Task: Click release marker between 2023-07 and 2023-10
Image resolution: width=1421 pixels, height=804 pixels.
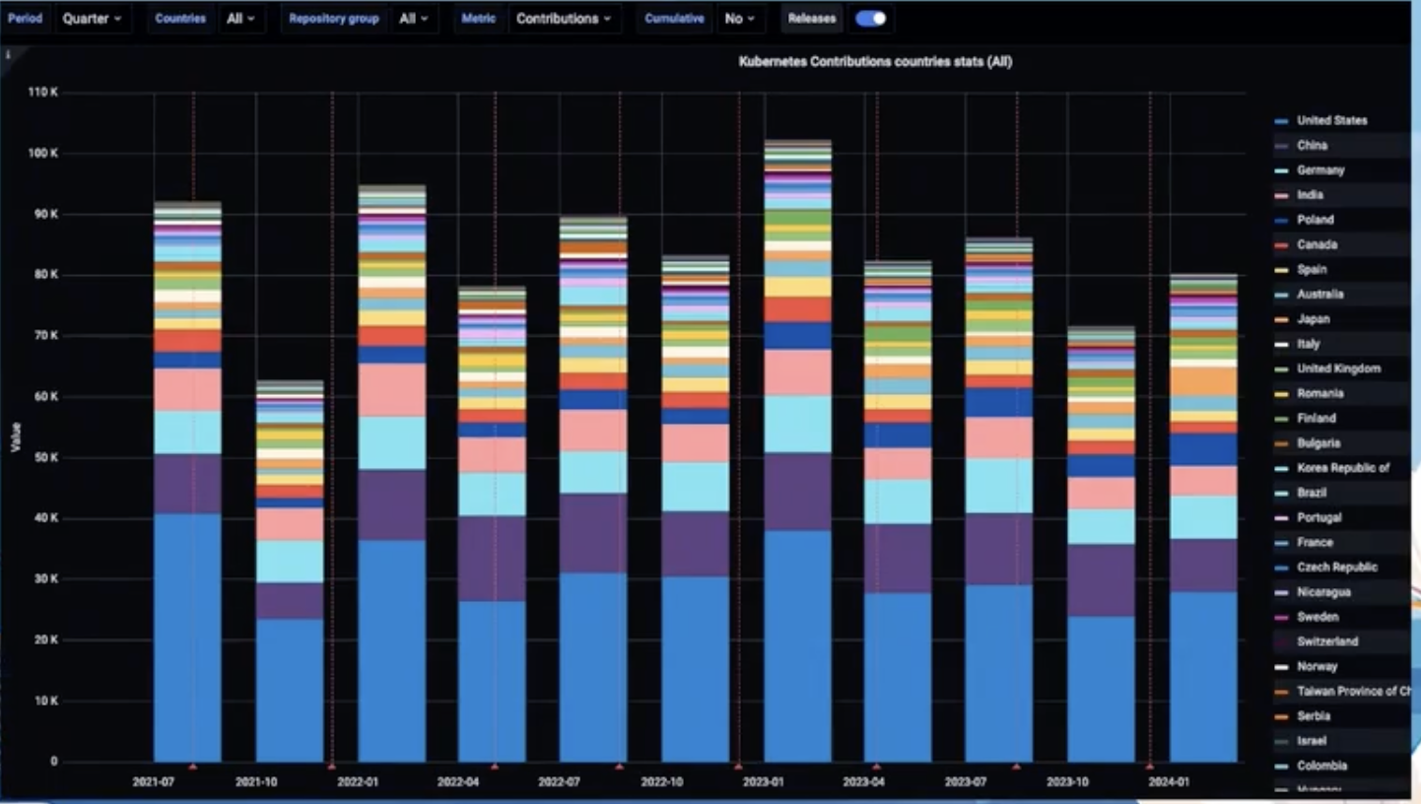Action: tap(1016, 766)
